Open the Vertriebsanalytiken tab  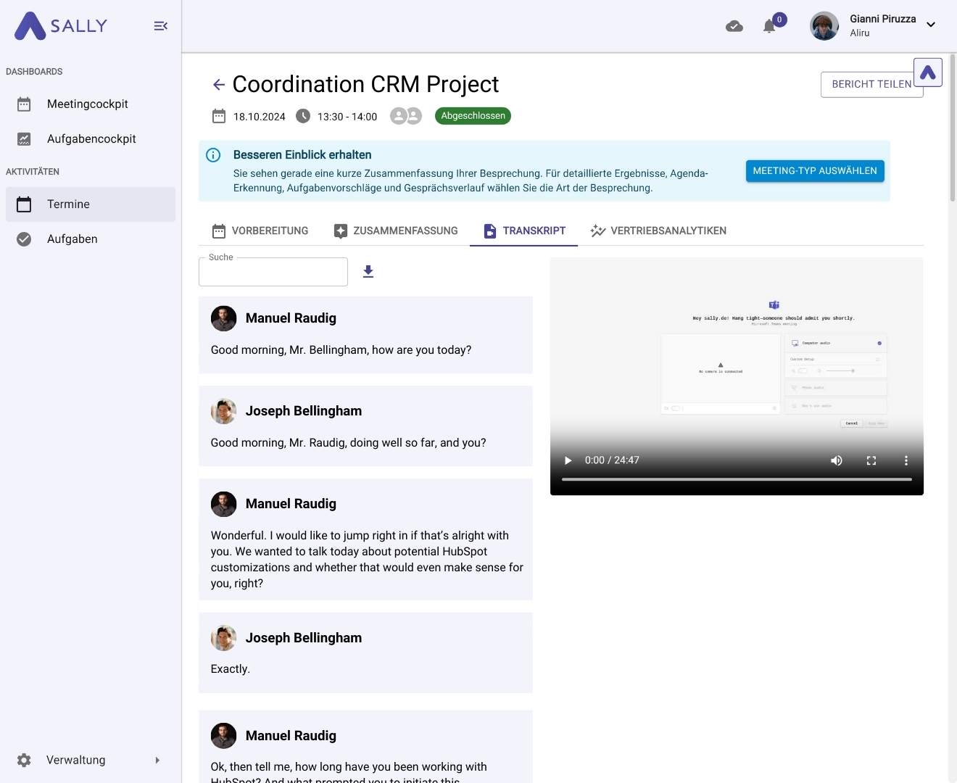pos(658,231)
